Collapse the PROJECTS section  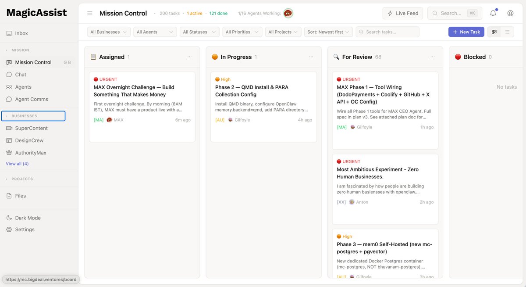pyautogui.click(x=22, y=179)
